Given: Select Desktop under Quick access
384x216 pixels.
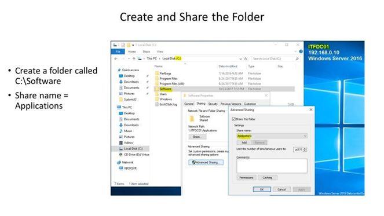Looking at the screenshot, I should click(x=129, y=76).
